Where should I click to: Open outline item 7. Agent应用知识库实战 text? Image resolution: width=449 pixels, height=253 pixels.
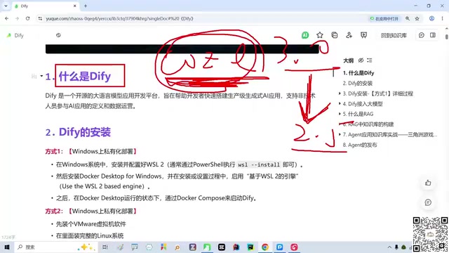[x=390, y=134]
